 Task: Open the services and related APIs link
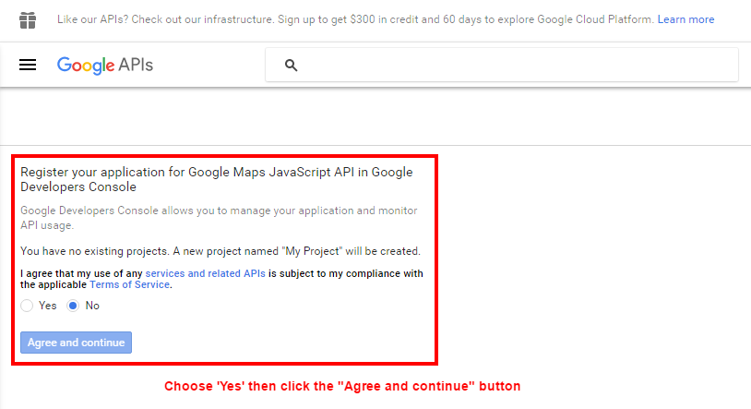[205, 273]
